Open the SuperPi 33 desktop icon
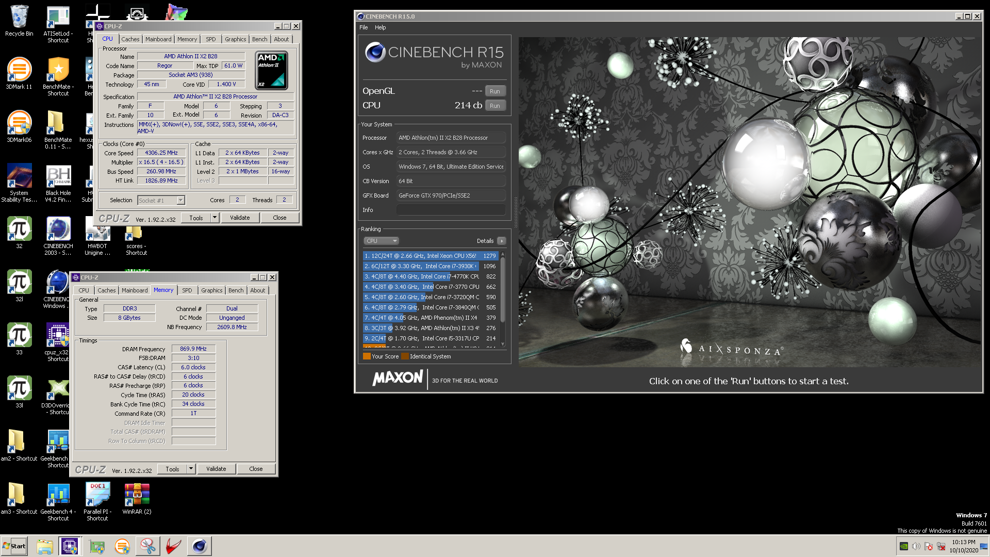The image size is (990, 557). pos(19,339)
